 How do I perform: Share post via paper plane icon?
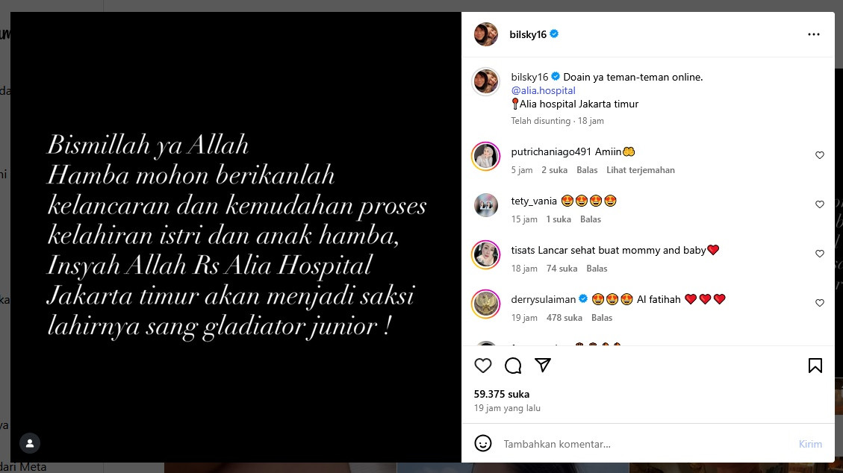[x=543, y=365]
